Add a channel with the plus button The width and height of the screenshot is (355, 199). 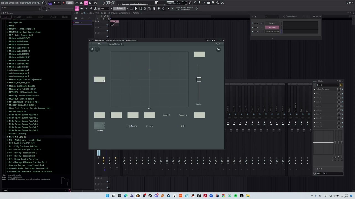[x=272, y=38]
